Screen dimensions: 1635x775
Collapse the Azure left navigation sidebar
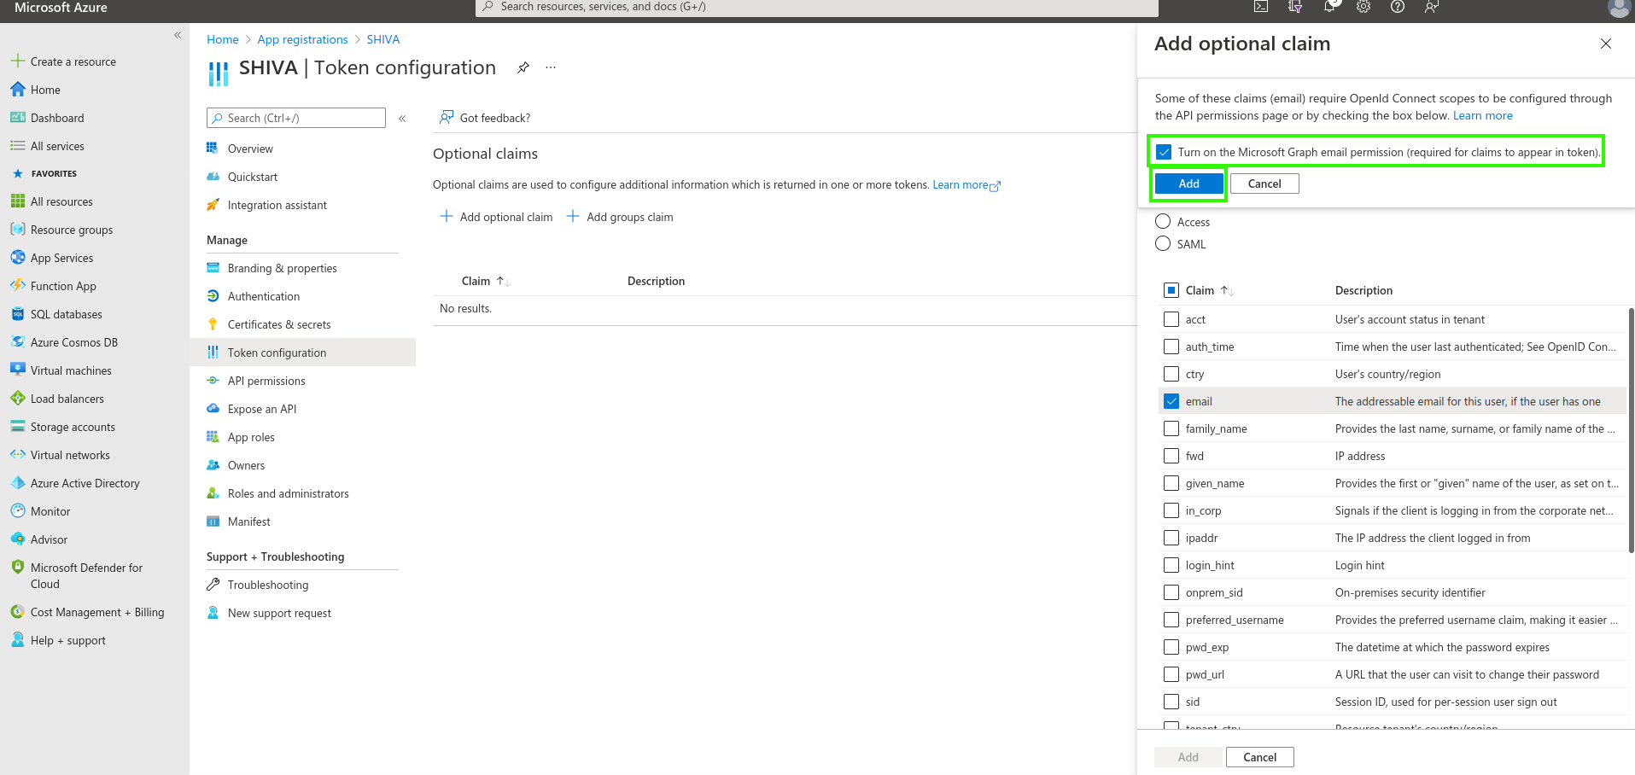(178, 35)
